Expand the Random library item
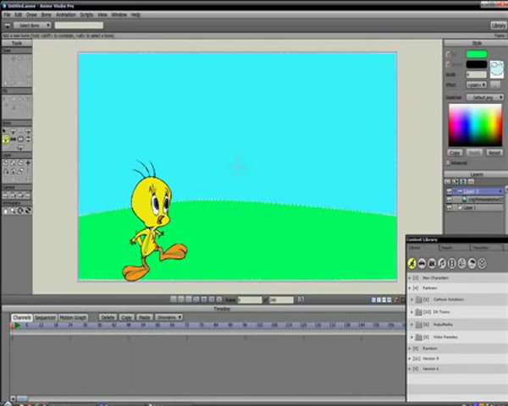This screenshot has width=508, height=406. click(410, 348)
